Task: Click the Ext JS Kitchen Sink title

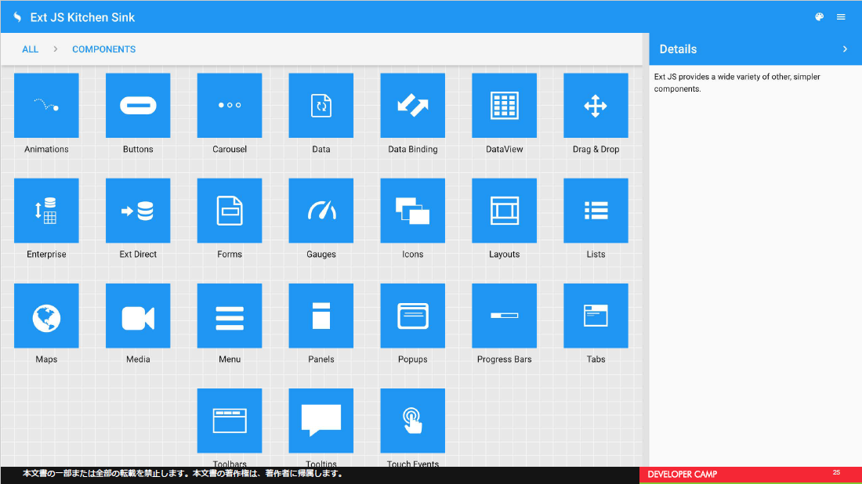Action: (82, 17)
